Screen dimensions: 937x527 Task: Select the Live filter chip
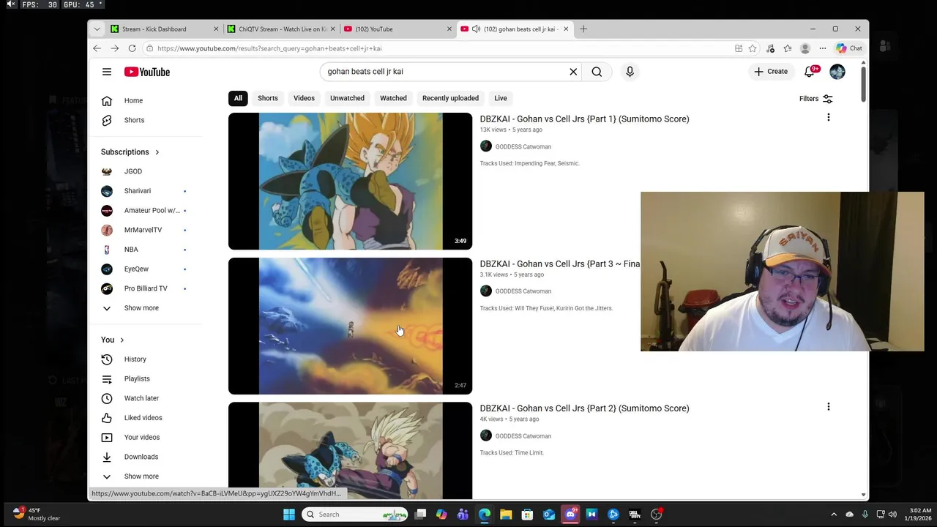tap(501, 98)
